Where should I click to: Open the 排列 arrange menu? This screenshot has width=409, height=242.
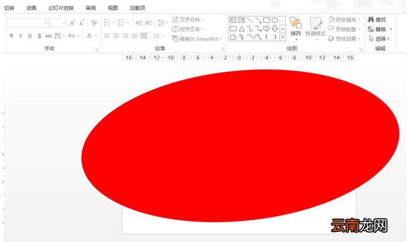(296, 29)
